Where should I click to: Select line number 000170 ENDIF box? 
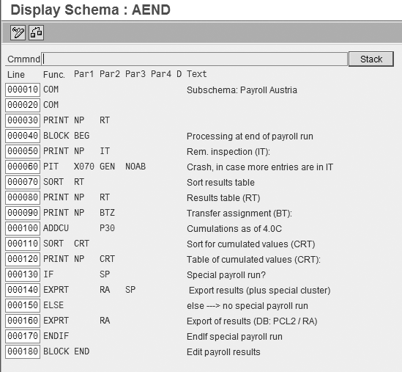pos(23,336)
